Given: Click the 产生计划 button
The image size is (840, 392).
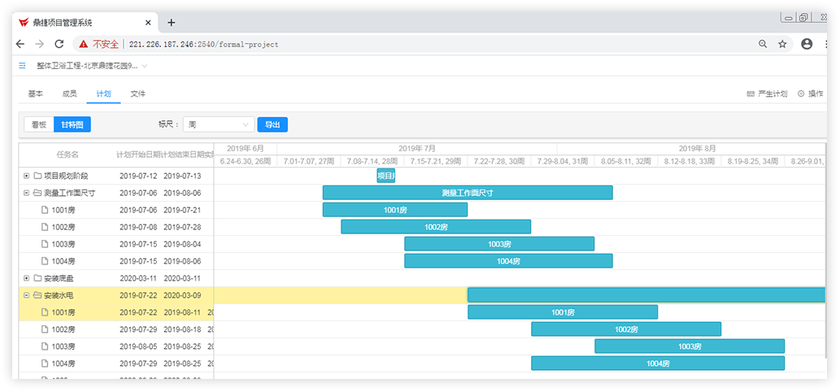Looking at the screenshot, I should [x=767, y=94].
